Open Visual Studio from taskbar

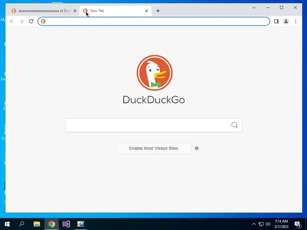[x=66, y=224]
